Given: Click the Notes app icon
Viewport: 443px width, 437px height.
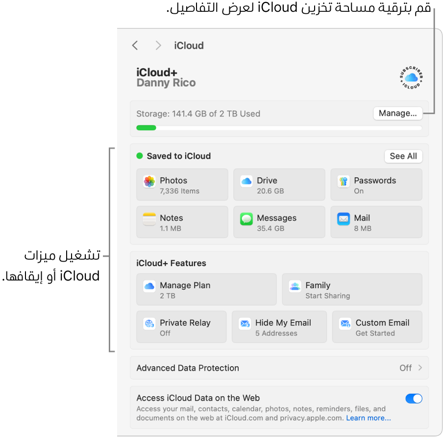Looking at the screenshot, I should click(149, 219).
